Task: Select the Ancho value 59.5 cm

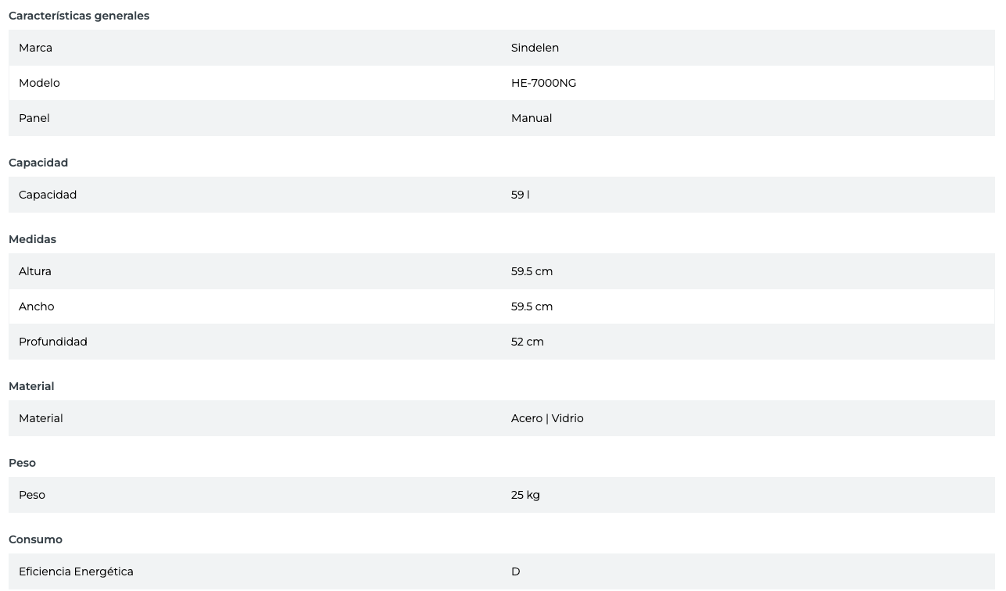Action: tap(532, 306)
